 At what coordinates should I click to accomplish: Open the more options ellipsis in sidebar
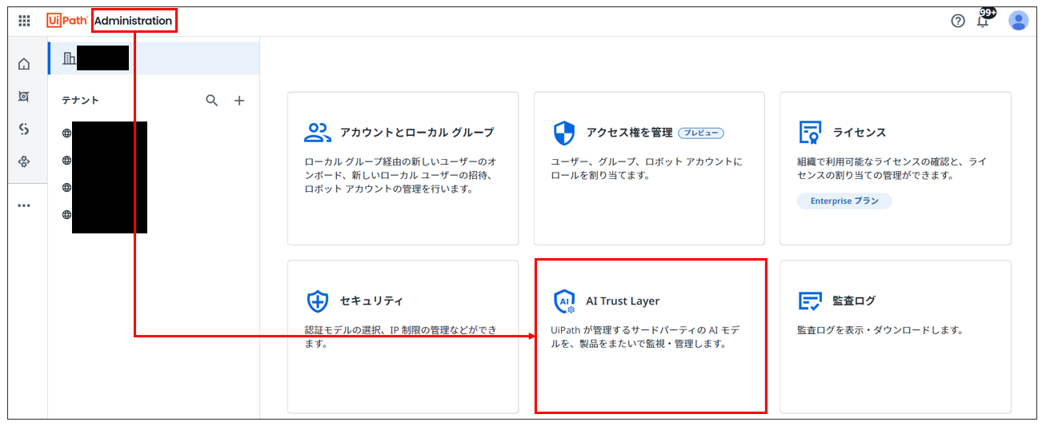coord(24,205)
